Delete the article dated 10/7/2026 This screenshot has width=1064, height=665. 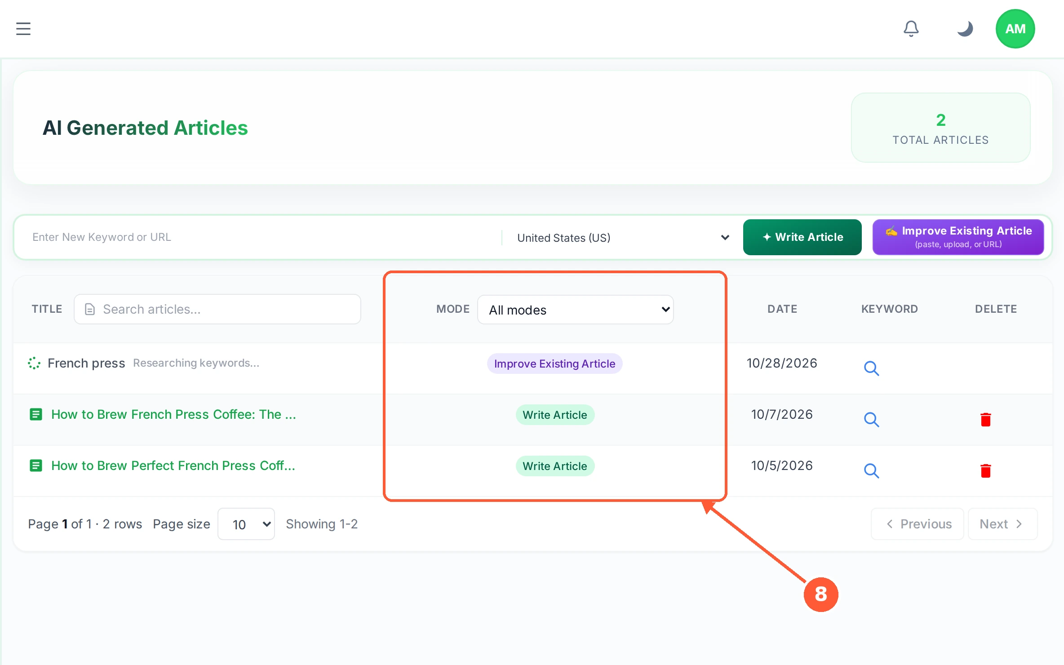coord(986,419)
